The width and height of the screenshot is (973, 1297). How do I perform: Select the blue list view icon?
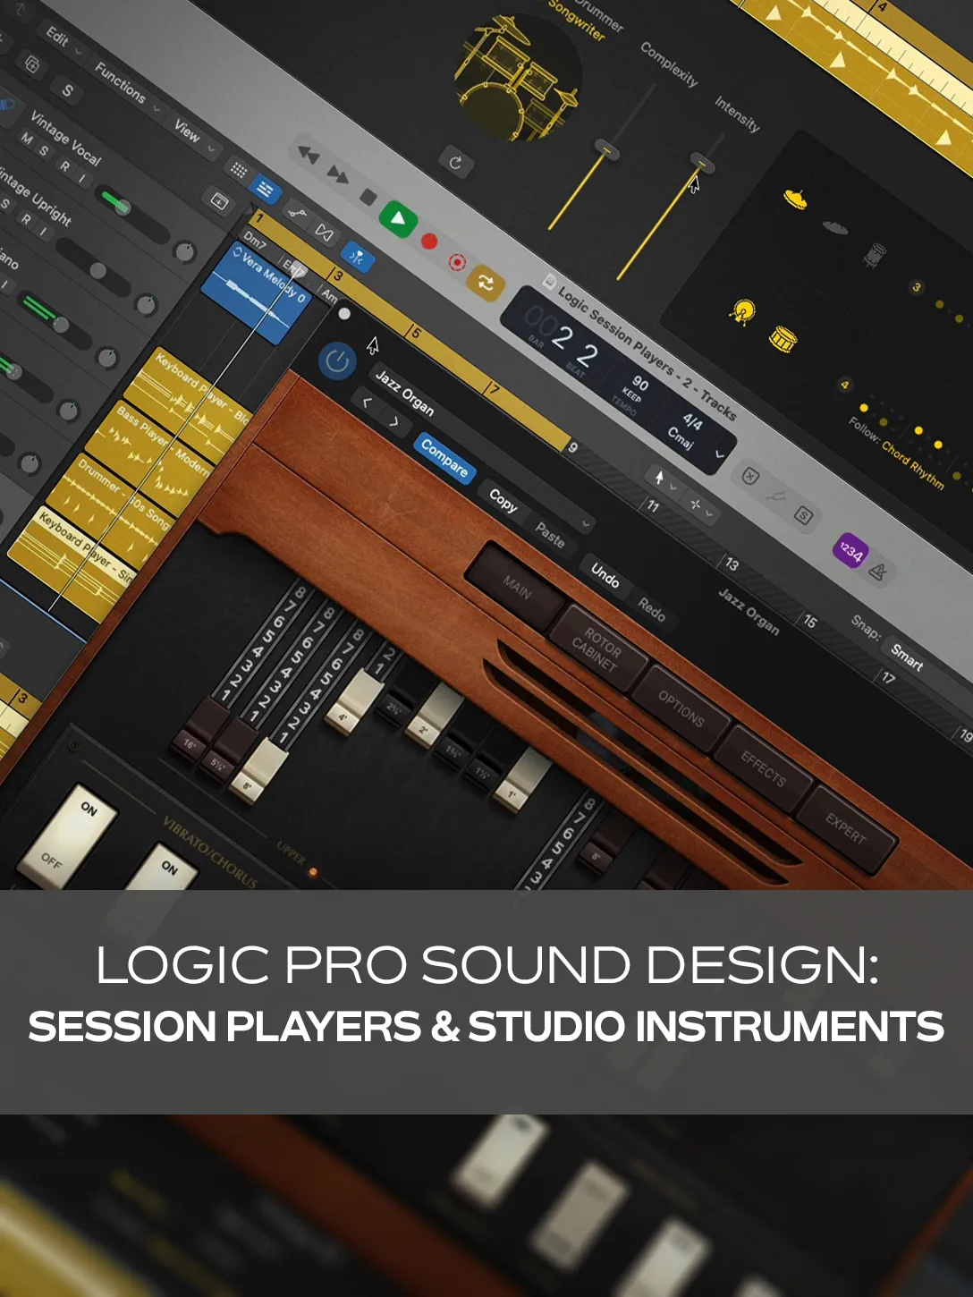tap(266, 189)
